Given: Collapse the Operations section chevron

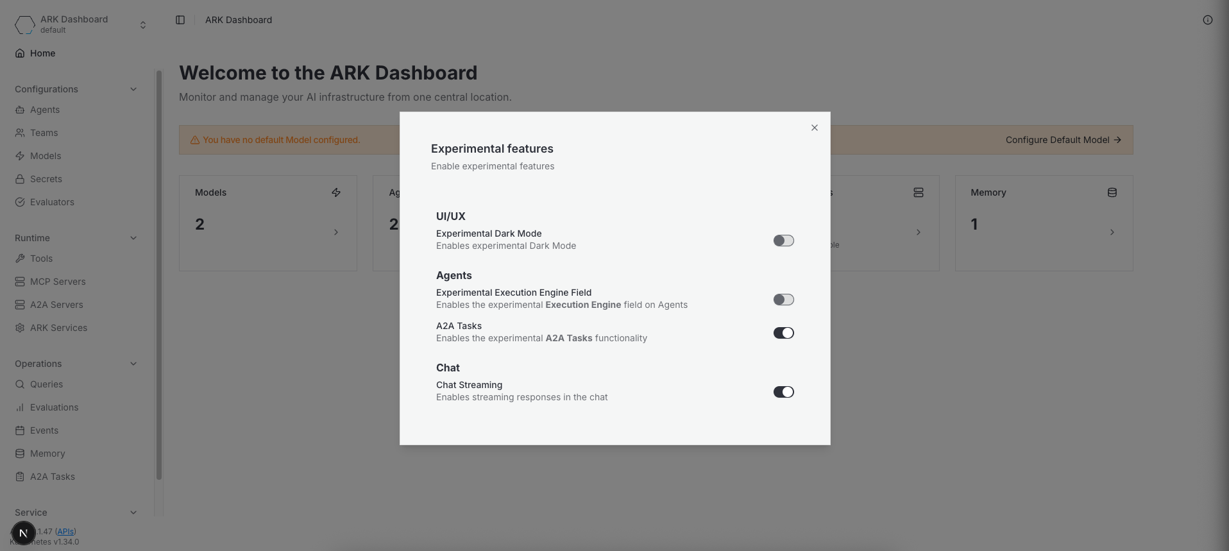Looking at the screenshot, I should (133, 364).
